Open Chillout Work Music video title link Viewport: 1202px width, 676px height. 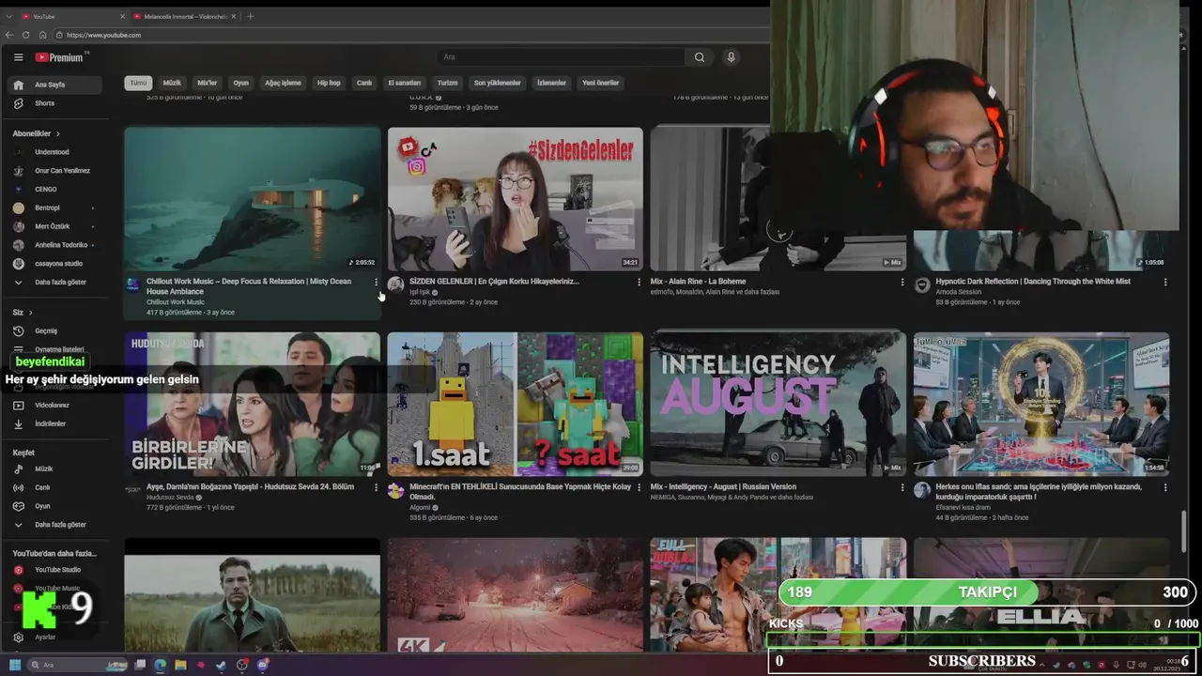click(x=249, y=286)
